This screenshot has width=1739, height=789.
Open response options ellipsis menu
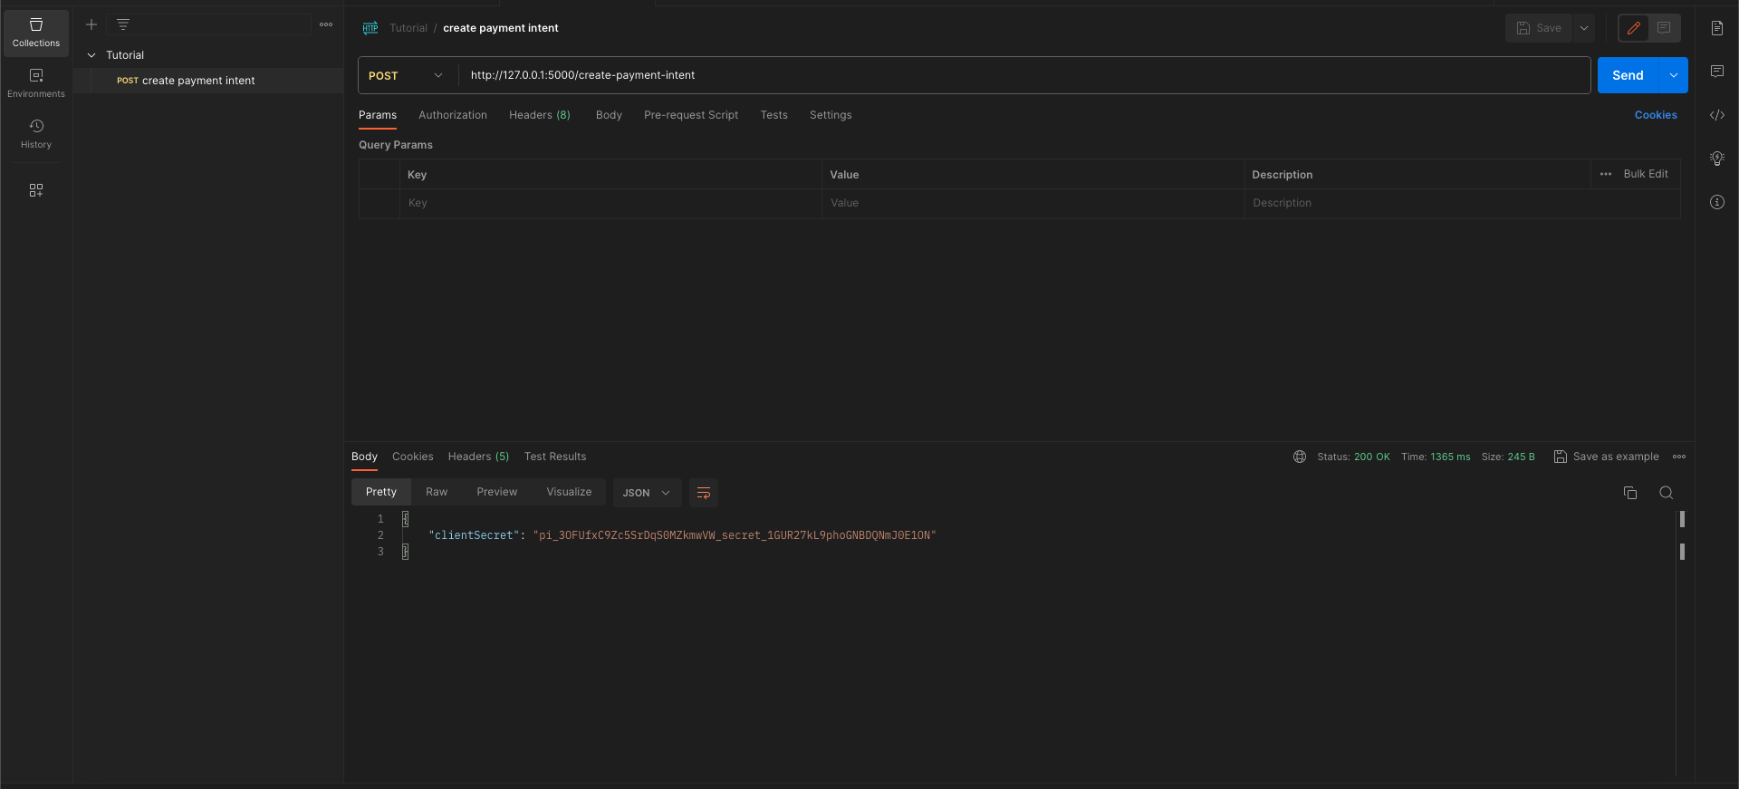(x=1679, y=457)
